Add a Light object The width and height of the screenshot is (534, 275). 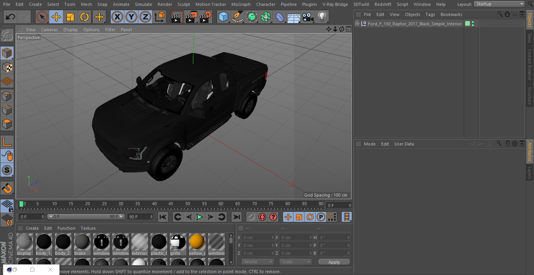(322, 17)
